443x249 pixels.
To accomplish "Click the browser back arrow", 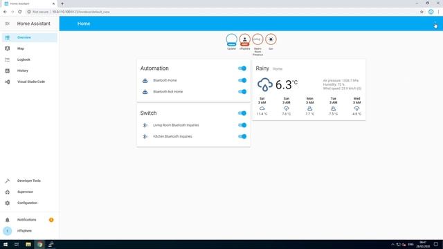I will point(5,12).
